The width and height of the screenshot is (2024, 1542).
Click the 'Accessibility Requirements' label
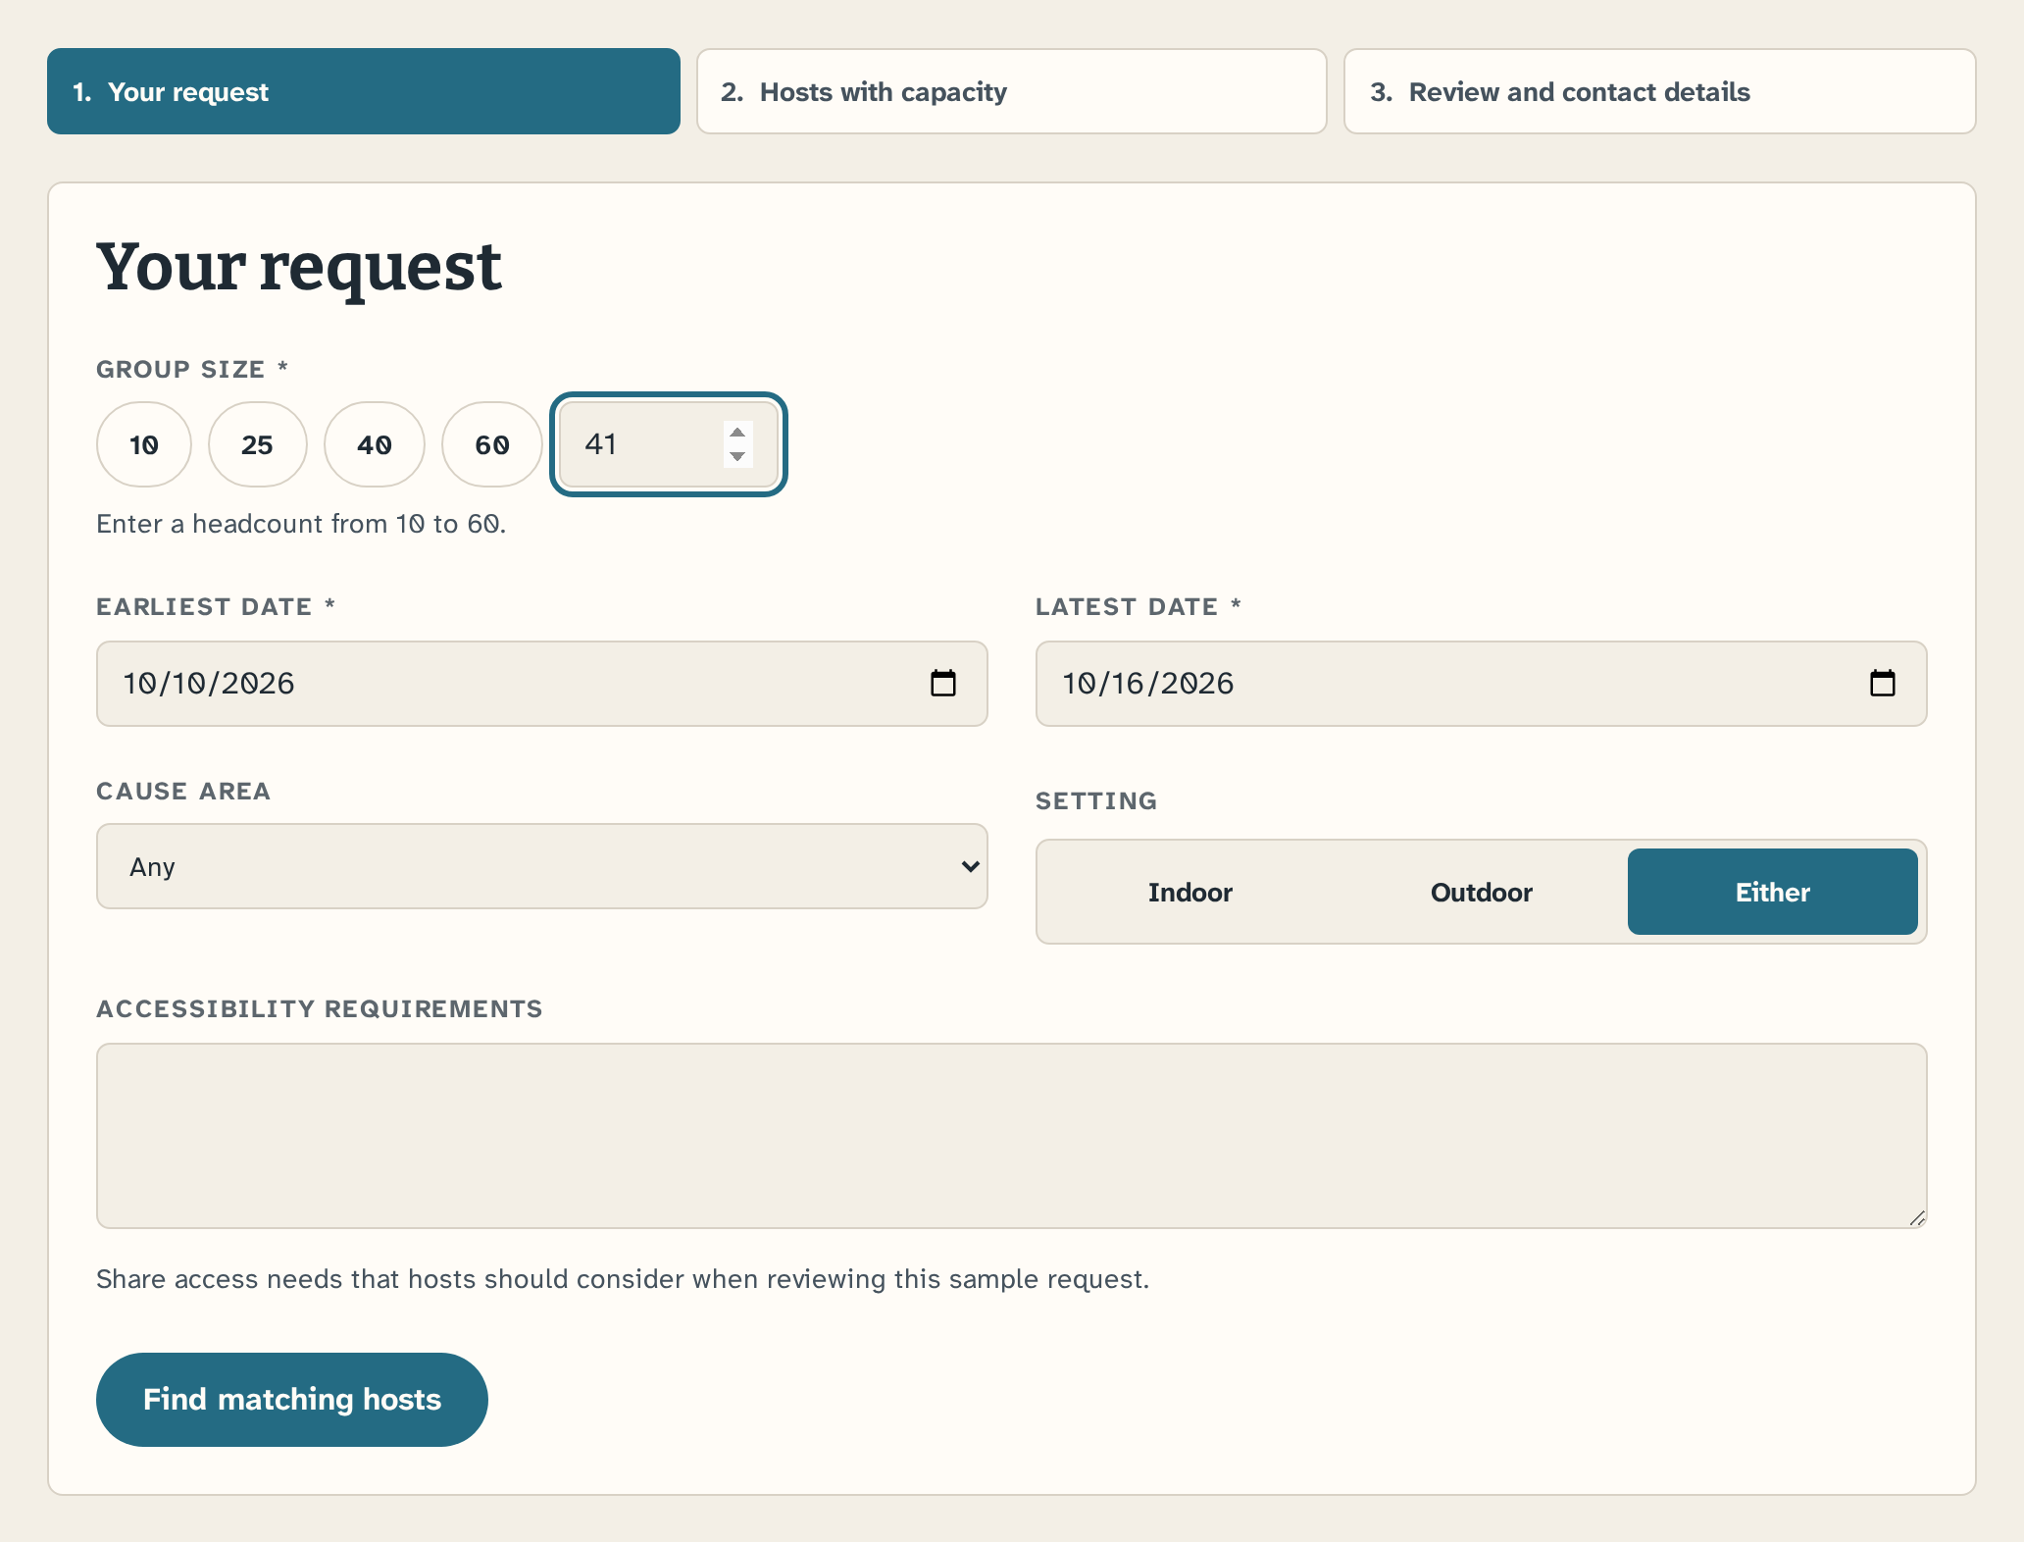point(319,1009)
